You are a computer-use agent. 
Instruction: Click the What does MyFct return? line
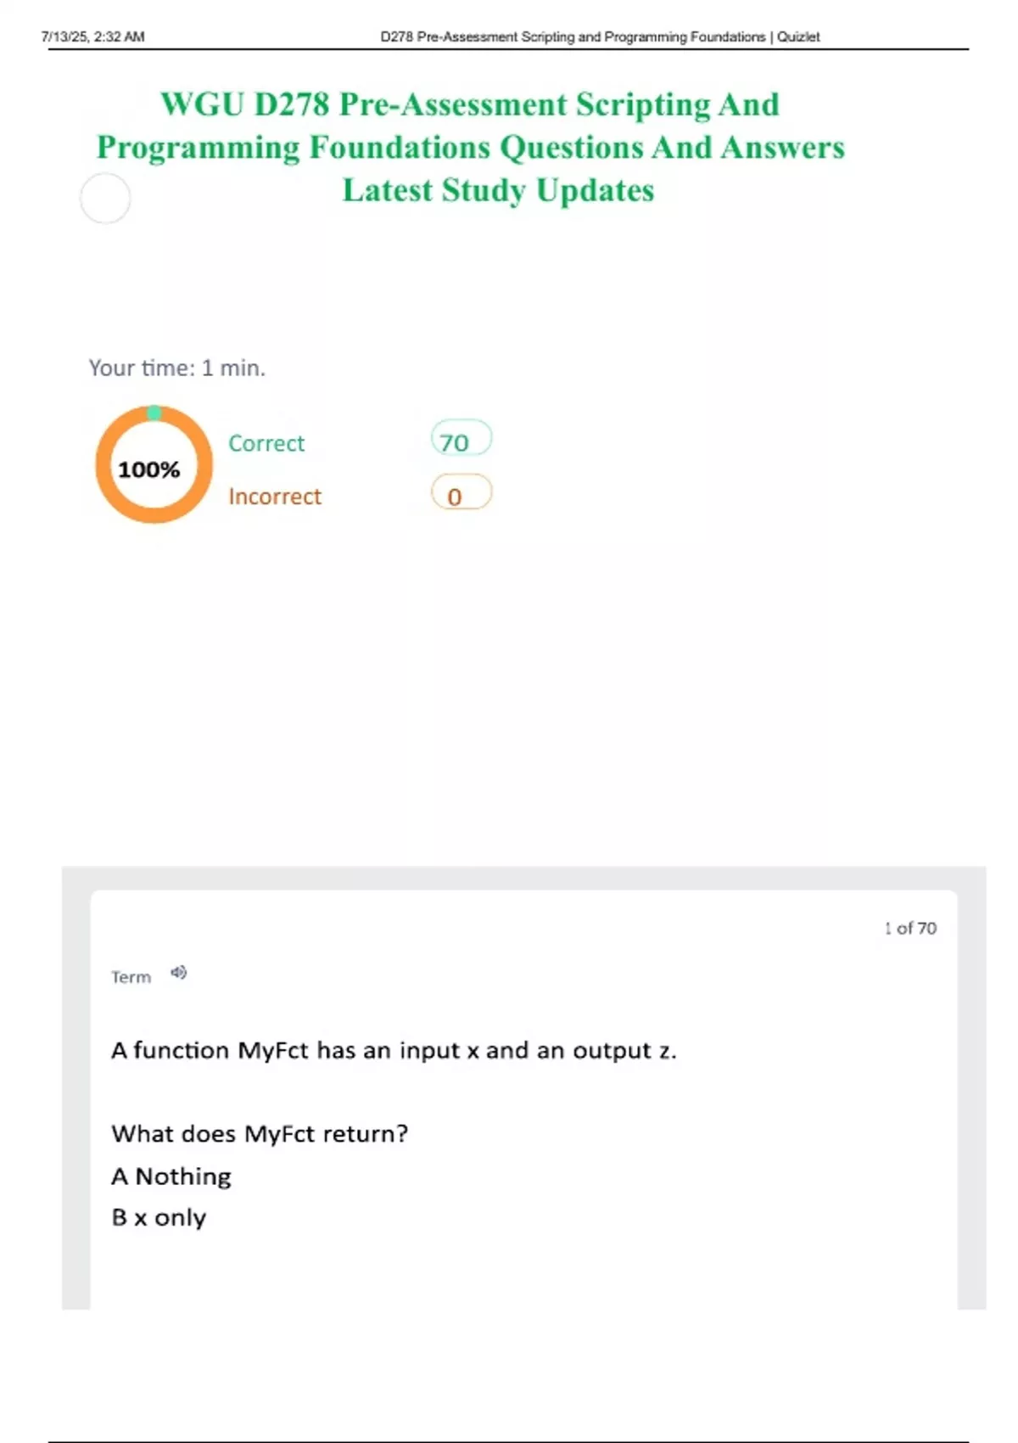pyautogui.click(x=260, y=1133)
